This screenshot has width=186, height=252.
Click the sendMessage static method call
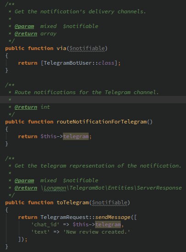pyautogui.click(x=113, y=217)
